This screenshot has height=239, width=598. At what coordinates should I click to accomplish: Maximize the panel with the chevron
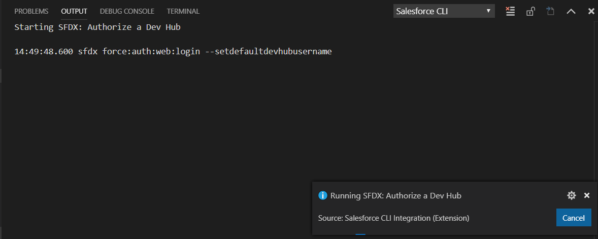pos(571,11)
